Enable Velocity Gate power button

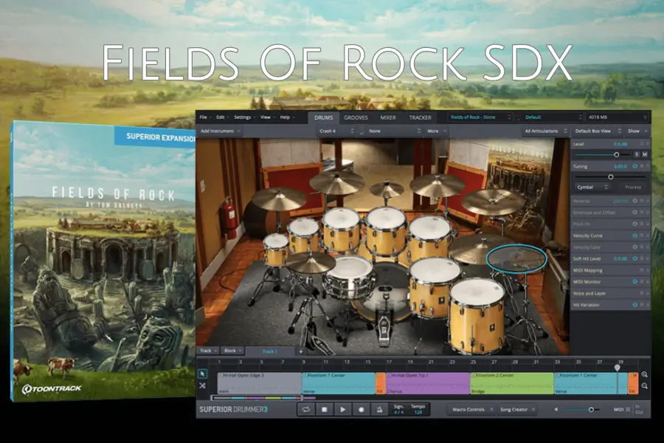tap(634, 247)
